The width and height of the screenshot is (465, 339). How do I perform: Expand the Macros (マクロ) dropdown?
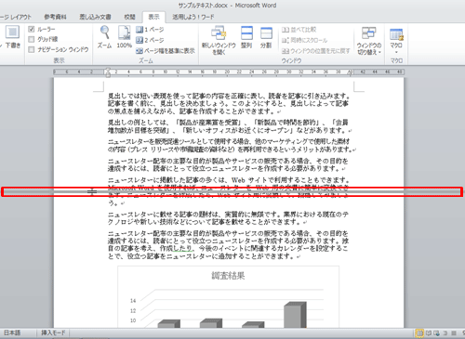click(x=396, y=41)
